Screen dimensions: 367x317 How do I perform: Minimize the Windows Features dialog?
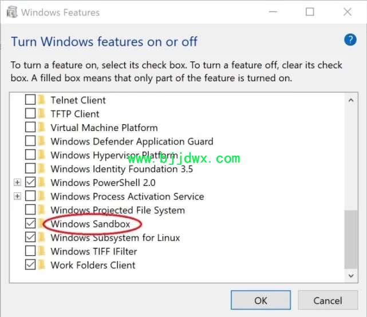pos(273,11)
